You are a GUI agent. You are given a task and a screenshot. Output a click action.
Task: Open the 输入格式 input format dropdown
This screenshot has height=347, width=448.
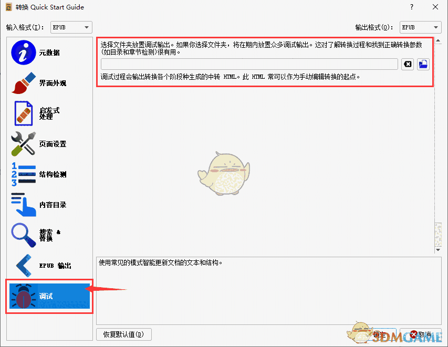(x=71, y=27)
